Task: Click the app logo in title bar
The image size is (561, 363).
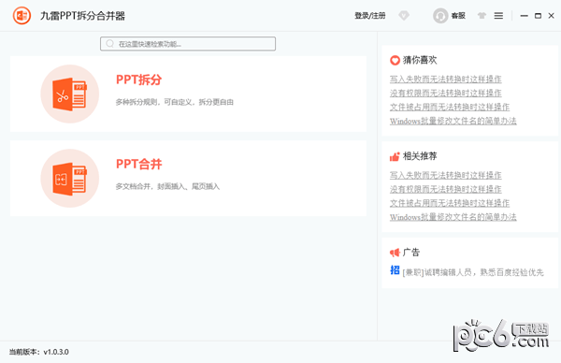Action: pos(22,15)
